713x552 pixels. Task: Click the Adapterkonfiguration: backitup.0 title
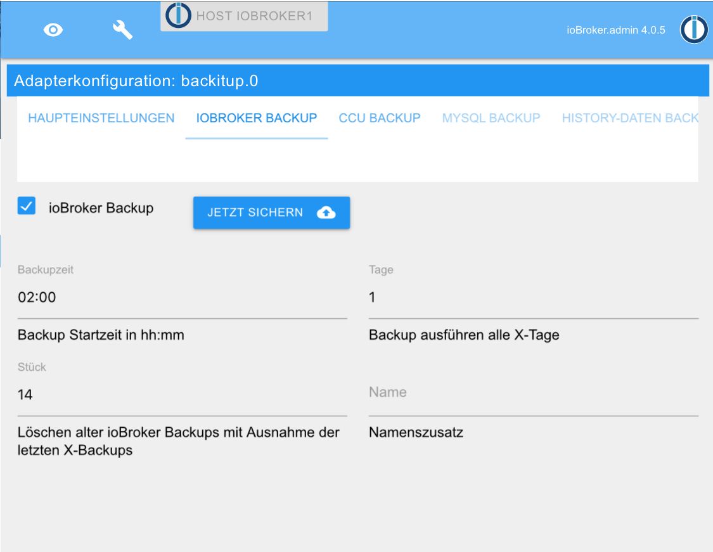(x=136, y=81)
